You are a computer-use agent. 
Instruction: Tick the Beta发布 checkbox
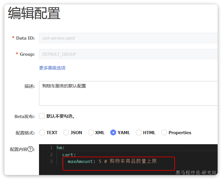coord(42,116)
